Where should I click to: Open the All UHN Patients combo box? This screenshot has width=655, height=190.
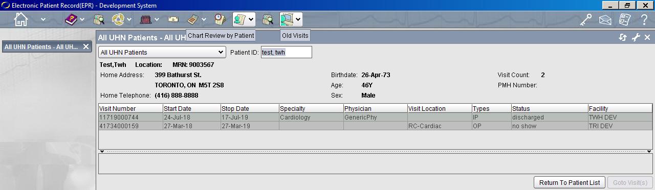point(162,52)
